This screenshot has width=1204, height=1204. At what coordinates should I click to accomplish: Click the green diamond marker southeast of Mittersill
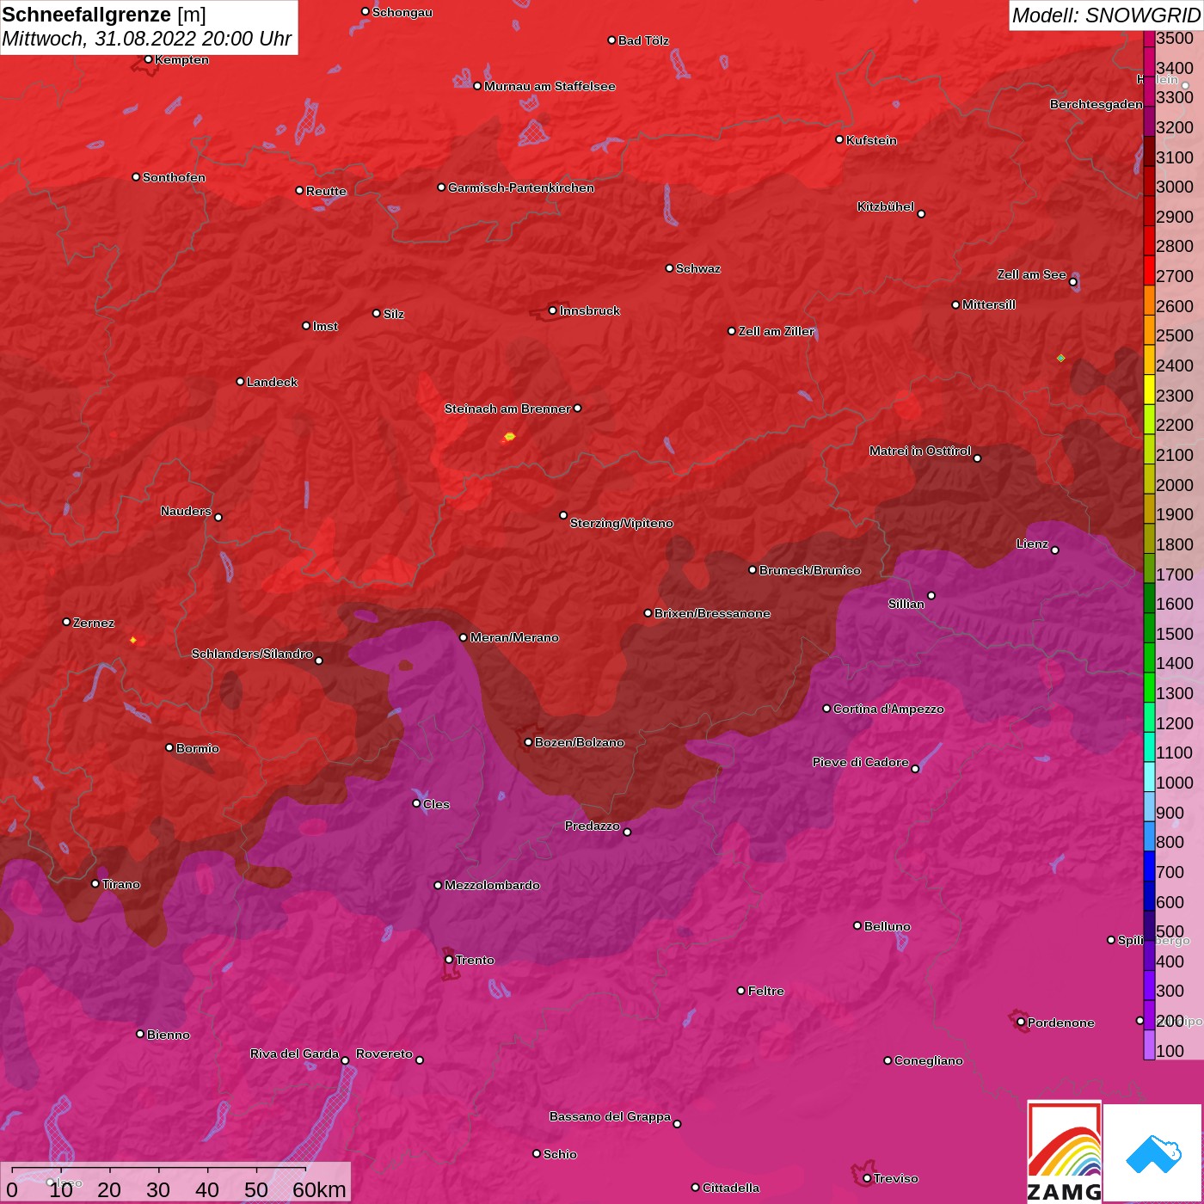click(1060, 358)
